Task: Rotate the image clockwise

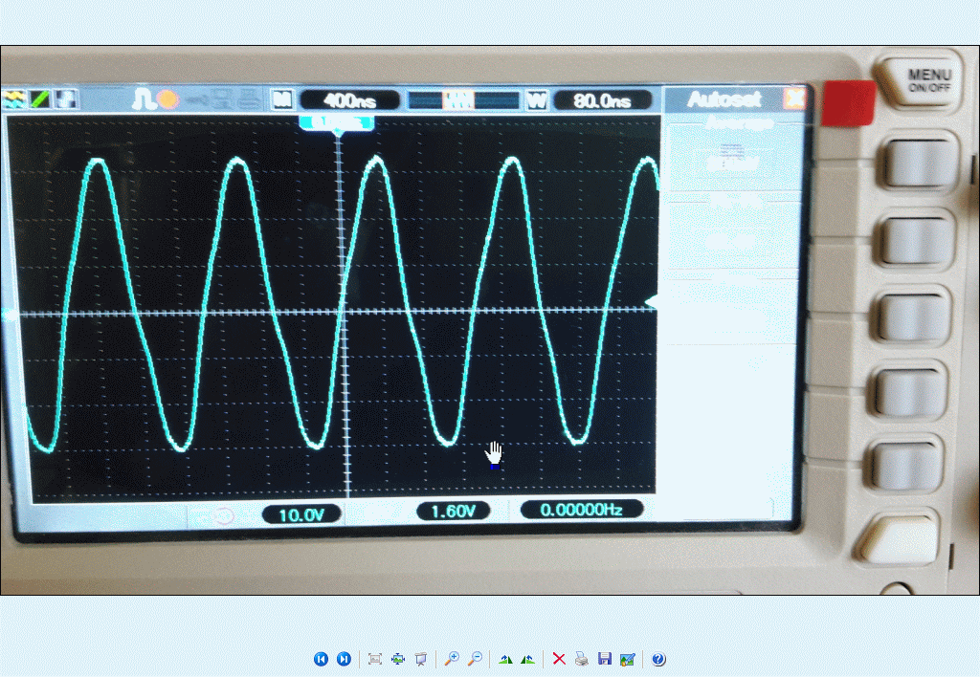Action: click(x=505, y=659)
